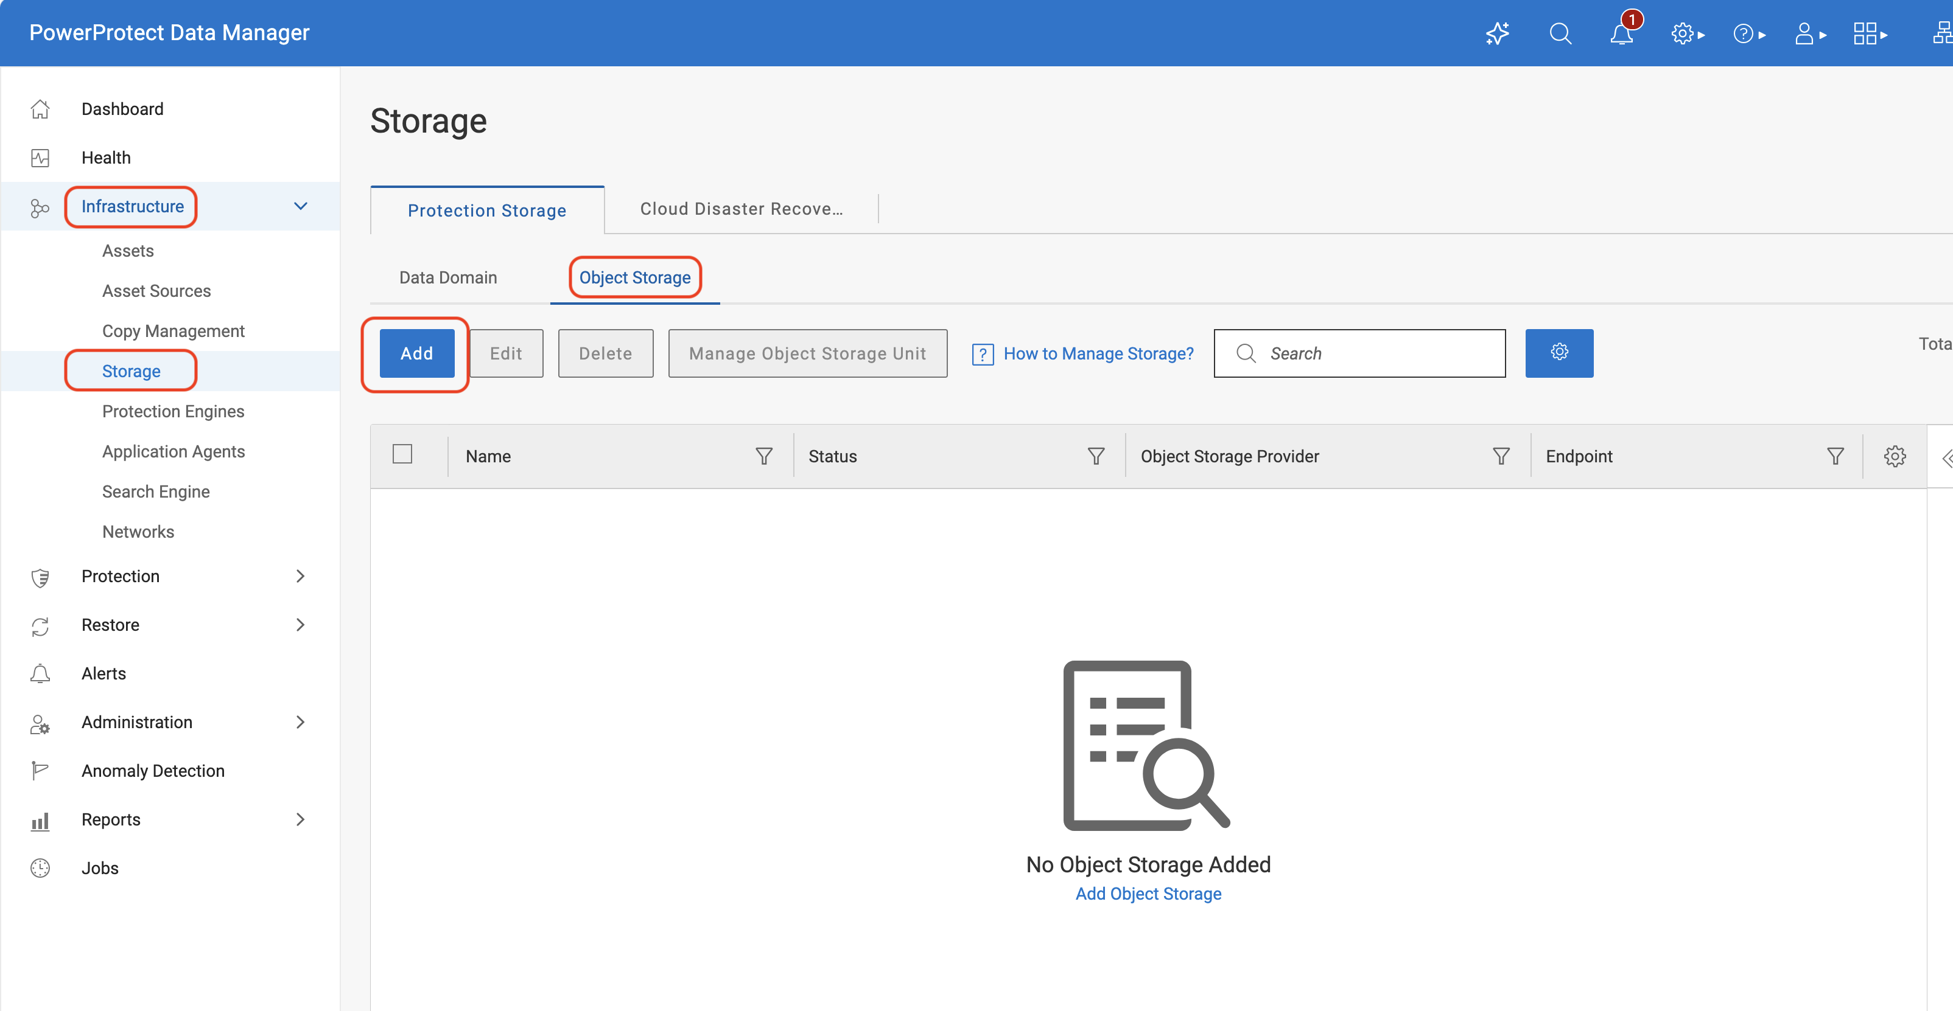Click the Alerts bell sidebar icon
The width and height of the screenshot is (1953, 1011).
[x=40, y=674]
